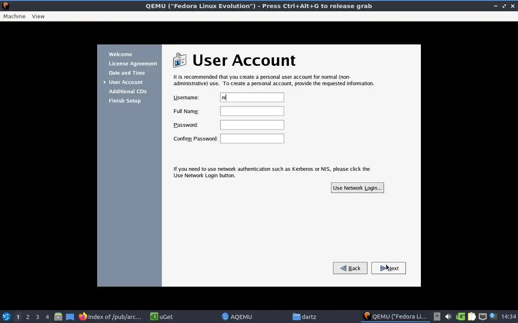Viewport: 518px width, 323px height.
Task: Click the User Account heading
Action: pos(244,60)
